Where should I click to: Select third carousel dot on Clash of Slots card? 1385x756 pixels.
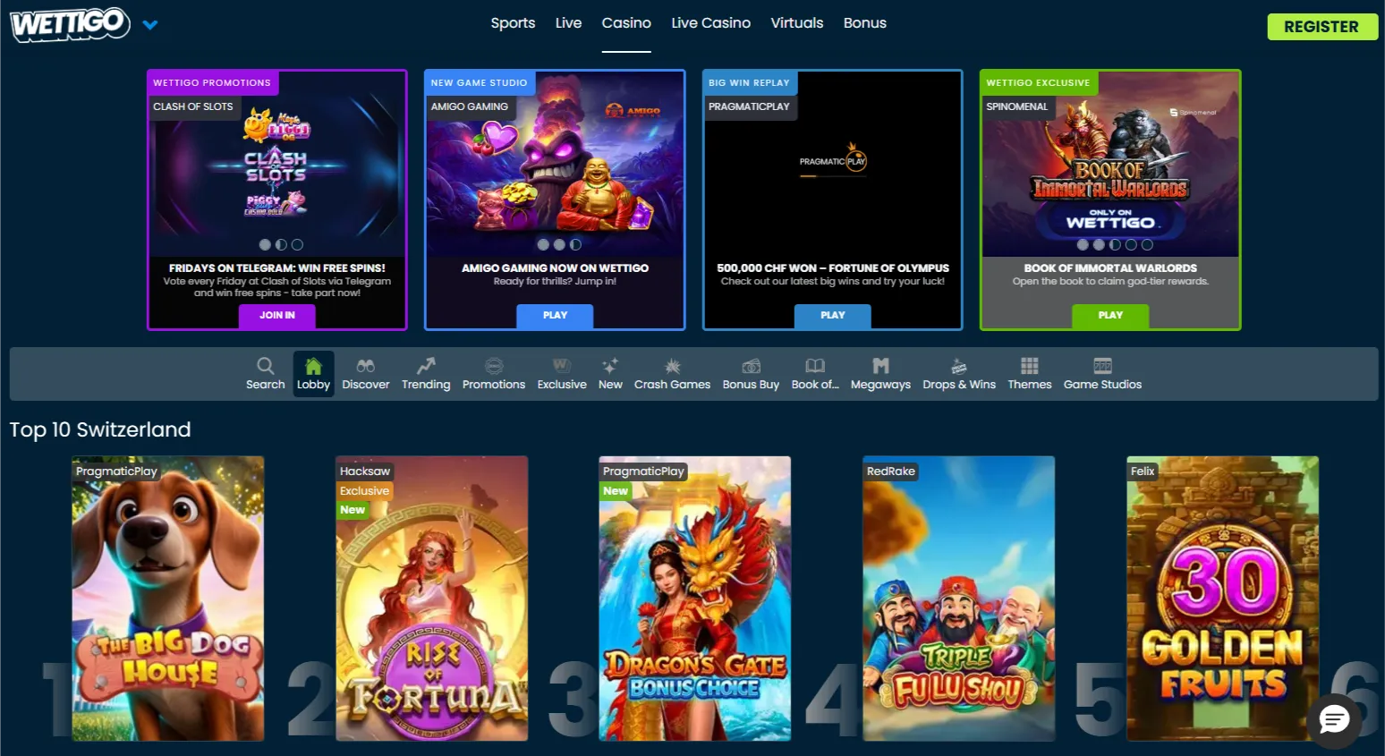pos(297,244)
